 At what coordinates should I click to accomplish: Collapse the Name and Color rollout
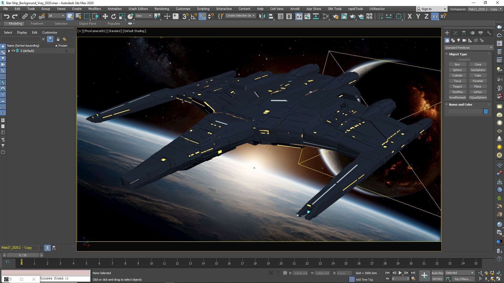(x=447, y=105)
